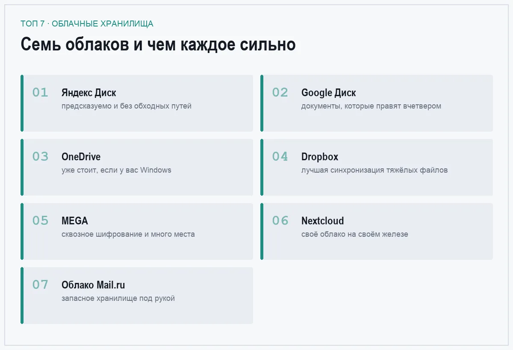Click 'уже стоит, если у вас Windows' text
The height and width of the screenshot is (350, 513).
(x=116, y=170)
